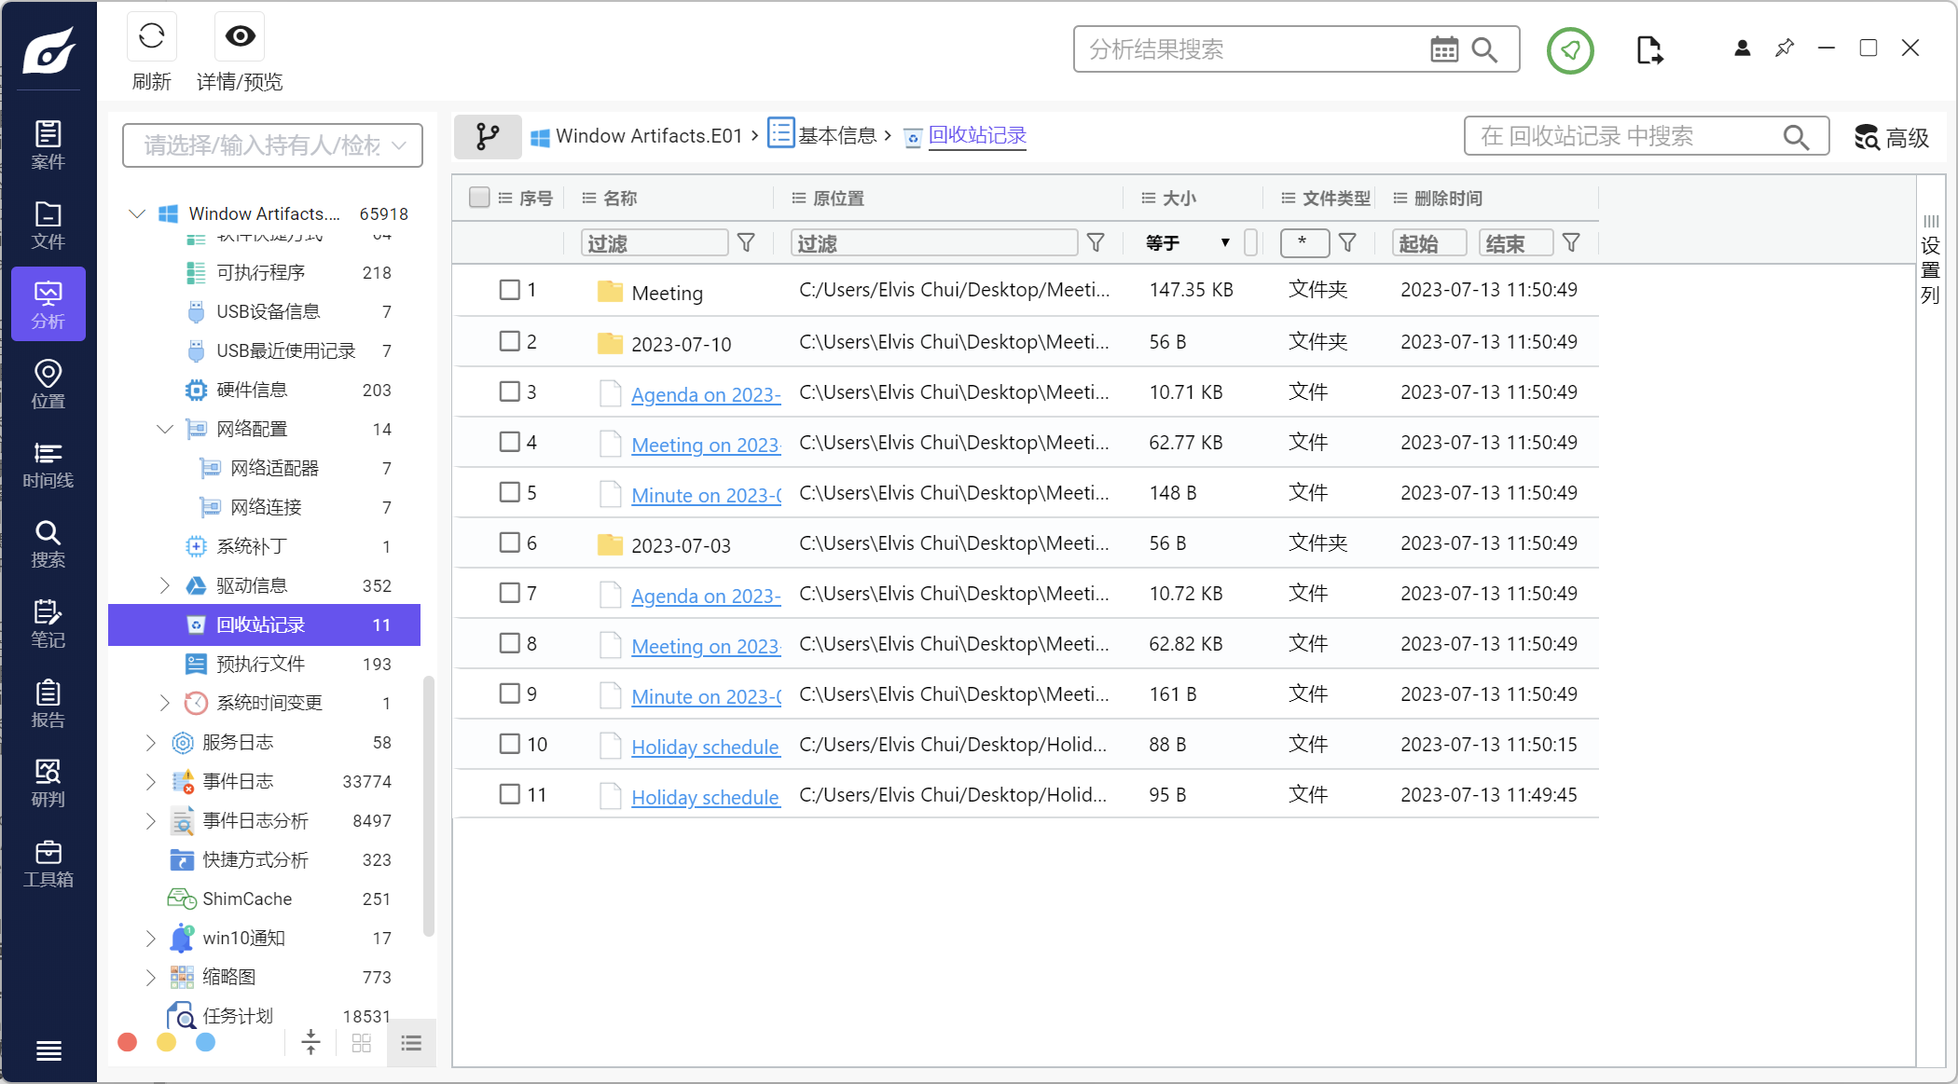Click the calendar icon in analysis search box

[1444, 49]
